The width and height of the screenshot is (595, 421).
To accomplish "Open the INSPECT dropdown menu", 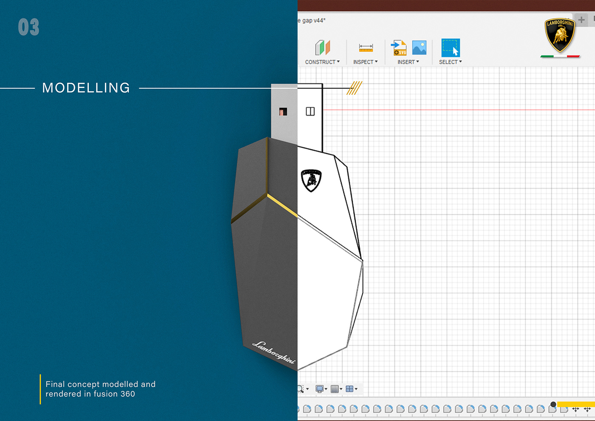I will point(365,62).
